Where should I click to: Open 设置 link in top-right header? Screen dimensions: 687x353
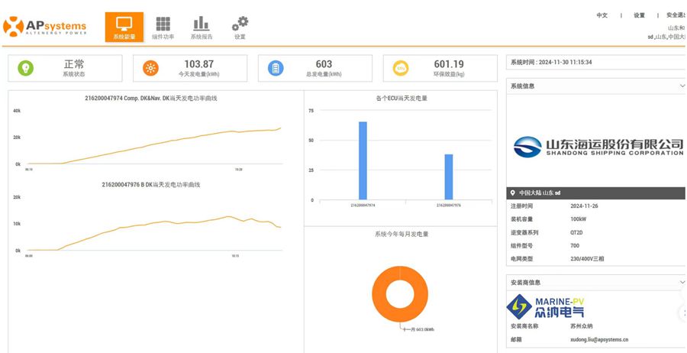click(639, 15)
